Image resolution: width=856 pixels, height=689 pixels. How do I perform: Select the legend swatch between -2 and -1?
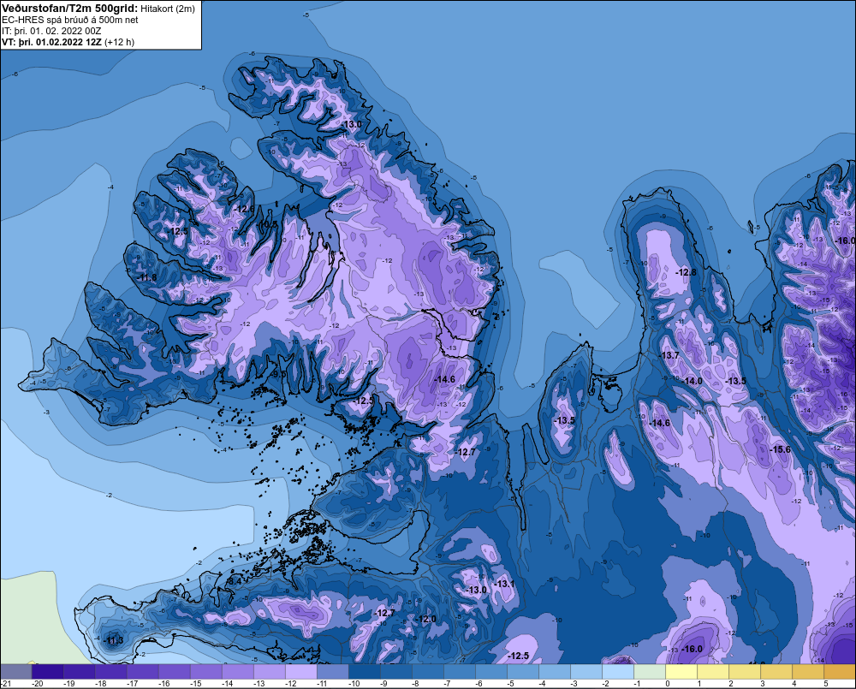(x=618, y=671)
